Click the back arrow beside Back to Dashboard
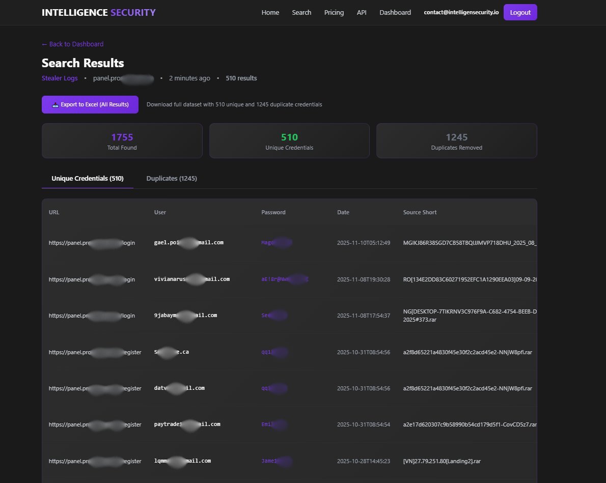This screenshot has width=606, height=483. (44, 44)
